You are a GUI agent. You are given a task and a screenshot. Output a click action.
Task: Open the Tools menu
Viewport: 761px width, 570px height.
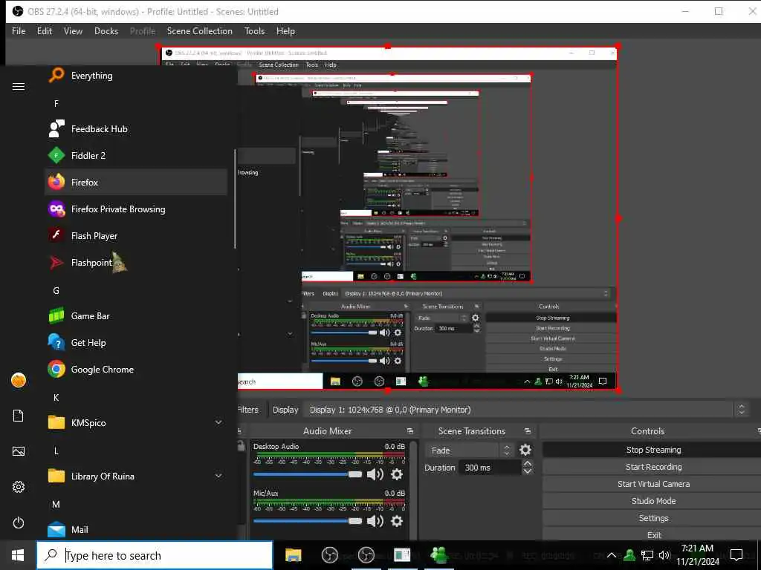point(254,31)
